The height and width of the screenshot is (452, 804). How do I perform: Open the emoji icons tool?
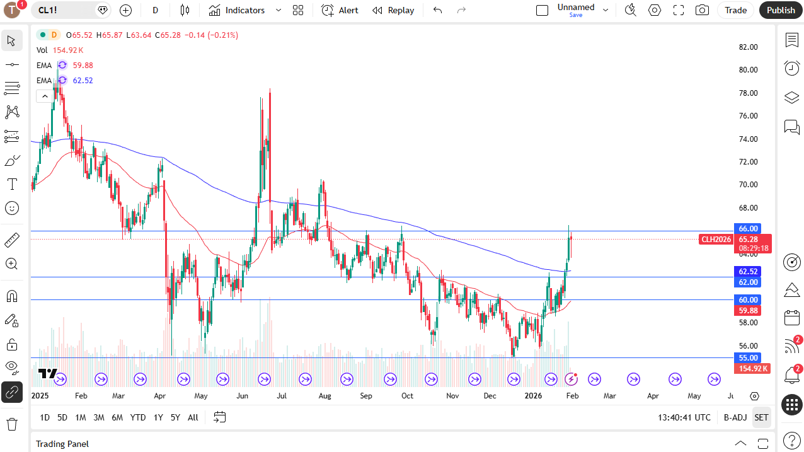[x=11, y=208]
